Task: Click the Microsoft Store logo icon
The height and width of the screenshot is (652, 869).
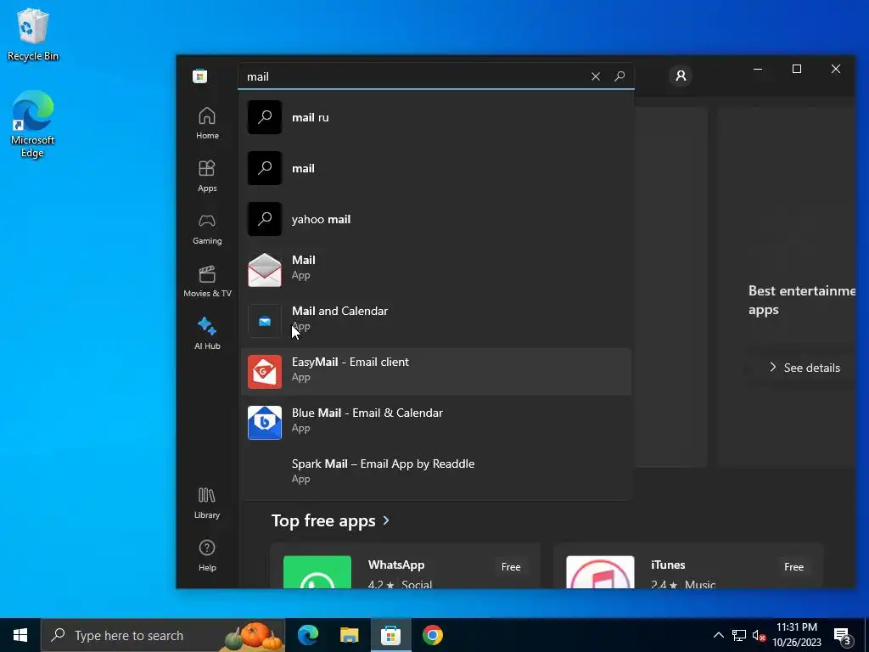Action: click(x=200, y=76)
